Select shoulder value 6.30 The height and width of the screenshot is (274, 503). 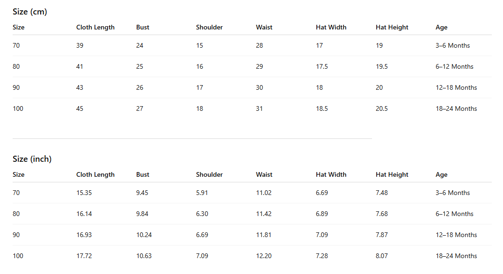point(202,214)
